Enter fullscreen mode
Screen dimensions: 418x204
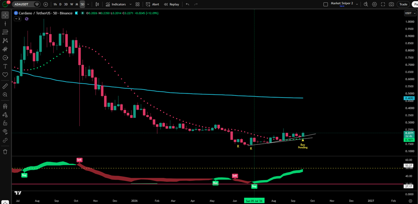pos(383,4)
